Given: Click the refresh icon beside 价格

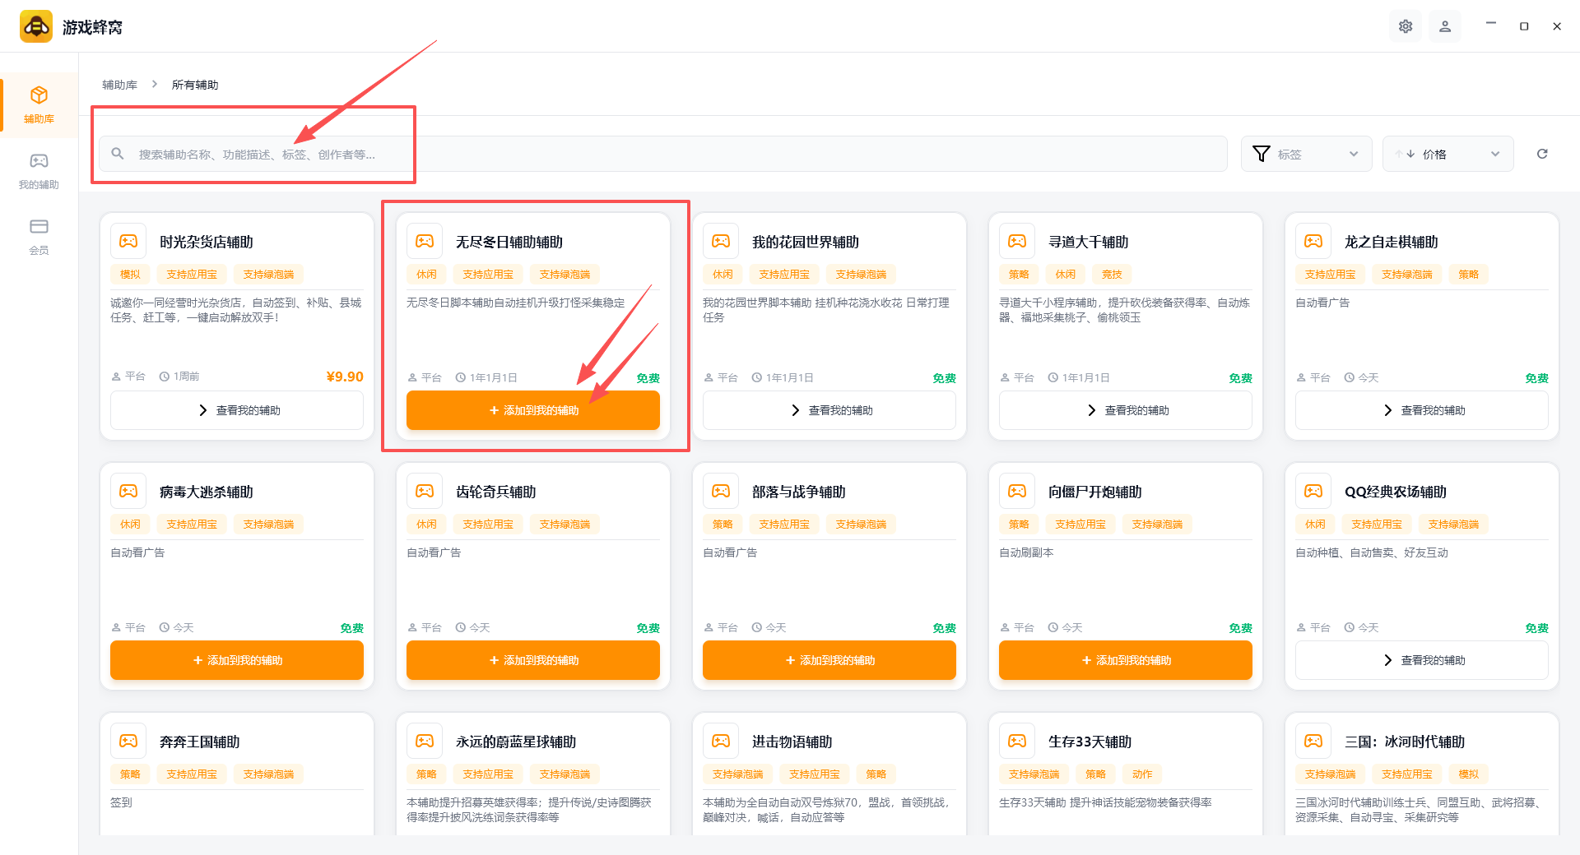Looking at the screenshot, I should click(x=1542, y=154).
